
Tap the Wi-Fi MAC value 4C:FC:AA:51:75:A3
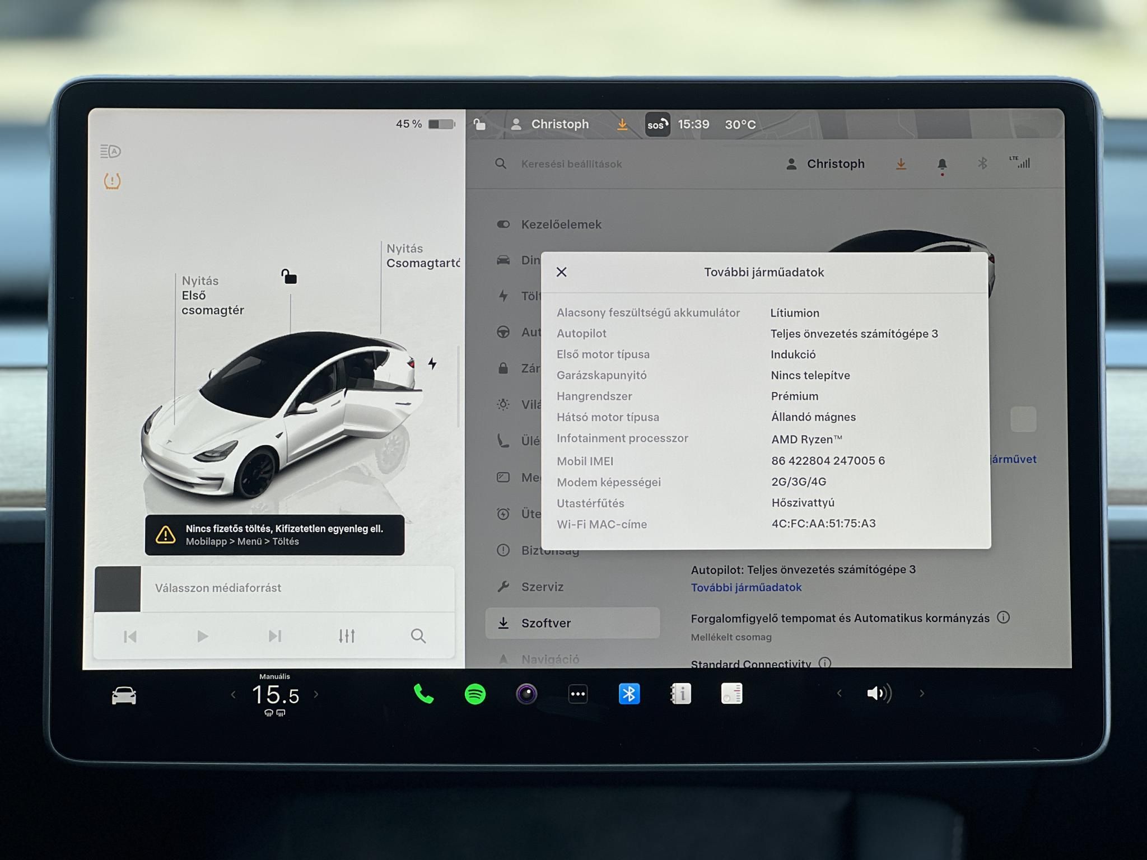823,524
